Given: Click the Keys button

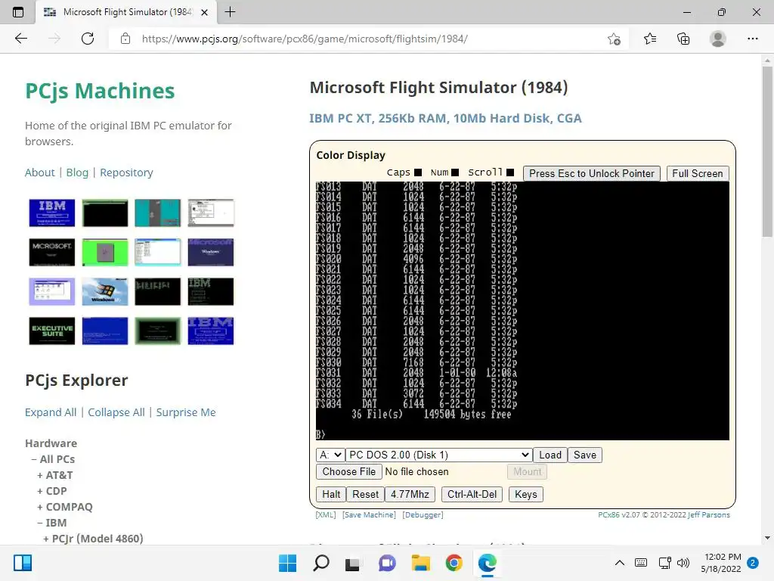Looking at the screenshot, I should coord(526,494).
